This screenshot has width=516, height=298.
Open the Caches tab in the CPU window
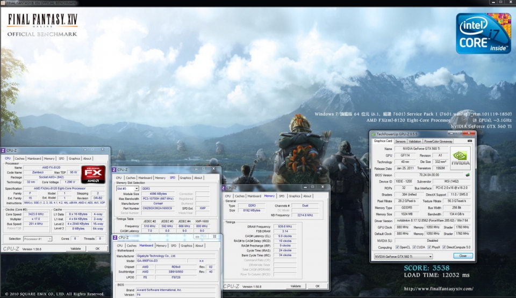pos(19,159)
